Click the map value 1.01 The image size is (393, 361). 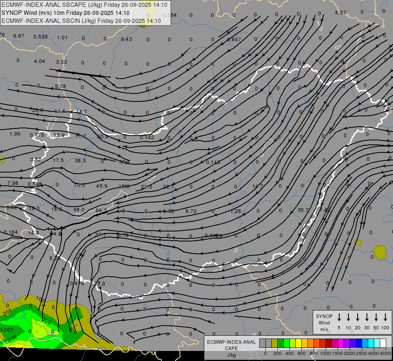pos(62,38)
